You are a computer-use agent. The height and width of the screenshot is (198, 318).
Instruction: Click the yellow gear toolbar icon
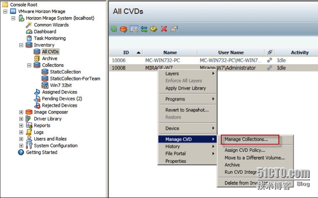[154, 29]
